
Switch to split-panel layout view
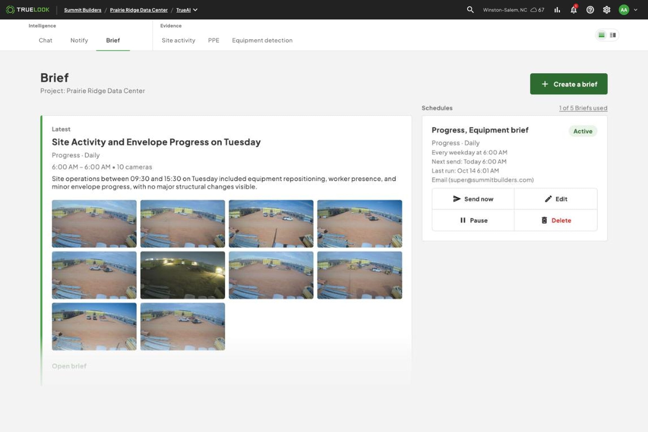coord(613,35)
